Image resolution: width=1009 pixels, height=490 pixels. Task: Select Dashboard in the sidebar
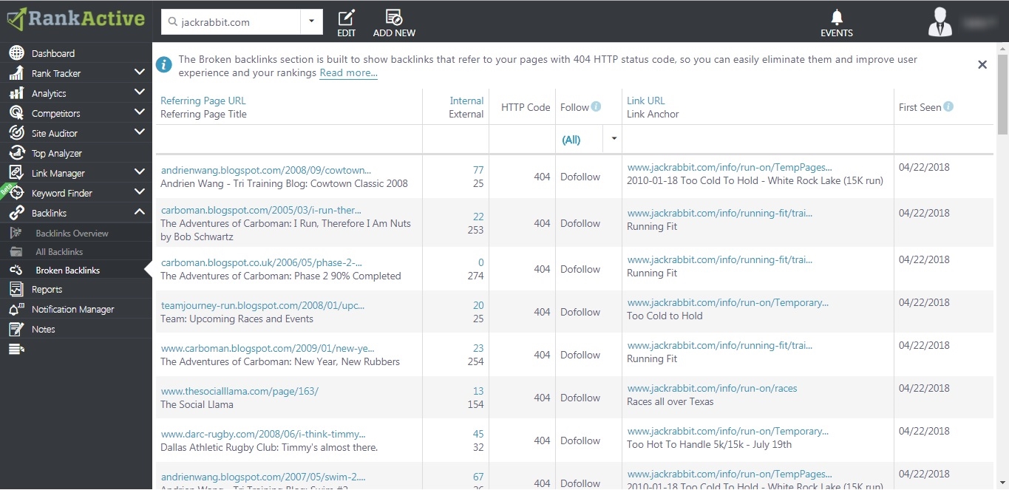click(x=53, y=53)
